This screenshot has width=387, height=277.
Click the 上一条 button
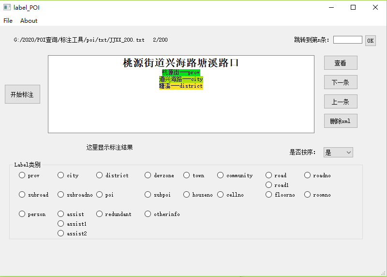[x=341, y=102]
